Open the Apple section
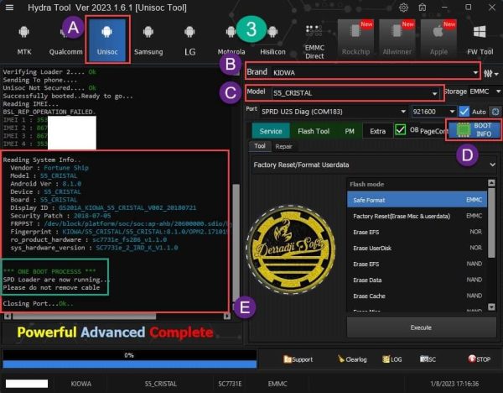Image resolution: width=503 pixels, height=393 pixels. 438,39
